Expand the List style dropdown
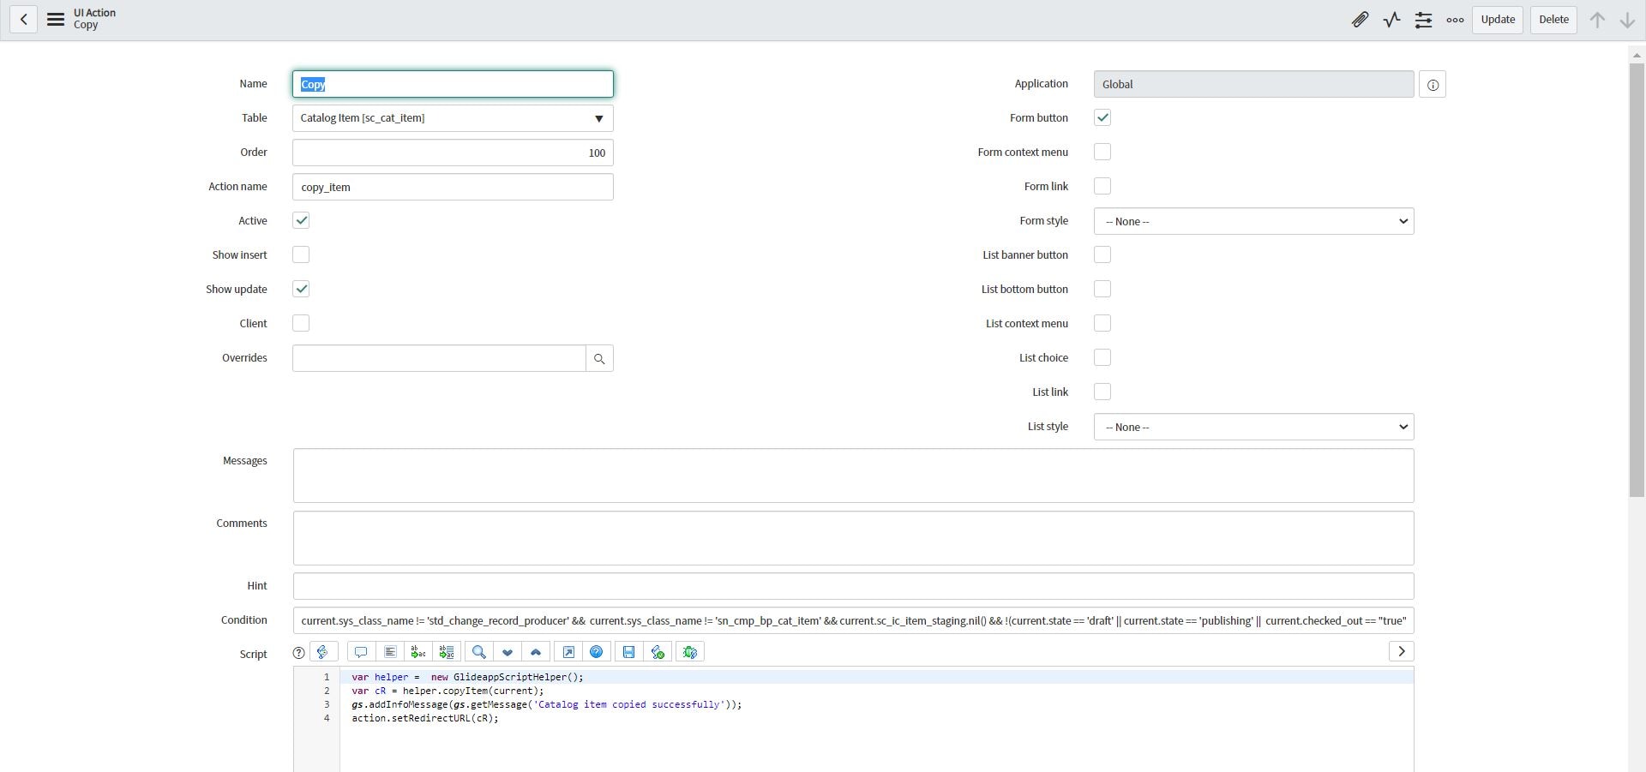Viewport: 1646px width, 772px height. pyautogui.click(x=1253, y=427)
